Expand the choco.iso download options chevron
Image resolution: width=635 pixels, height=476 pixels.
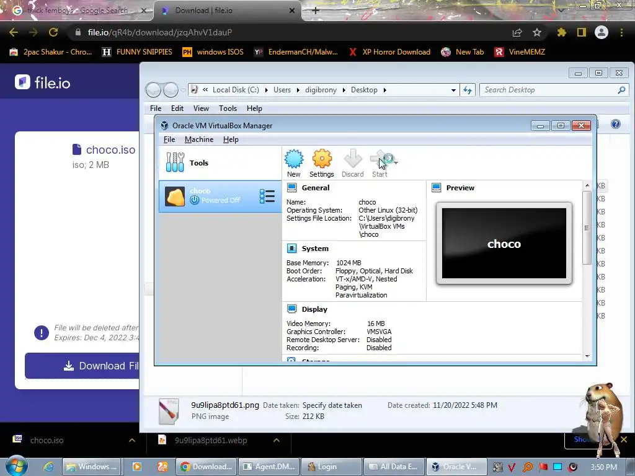click(x=131, y=441)
